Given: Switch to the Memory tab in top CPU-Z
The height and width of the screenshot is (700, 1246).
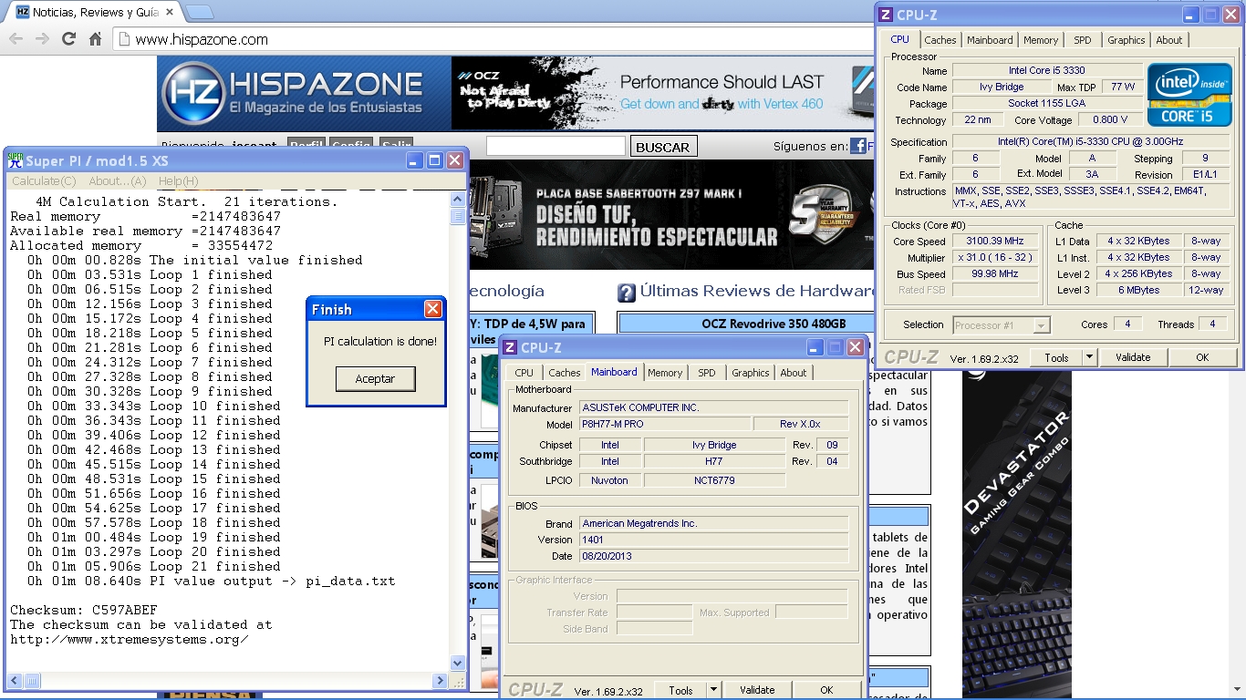Looking at the screenshot, I should 1040,40.
